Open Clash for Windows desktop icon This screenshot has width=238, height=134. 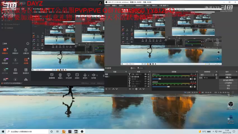(231, 120)
